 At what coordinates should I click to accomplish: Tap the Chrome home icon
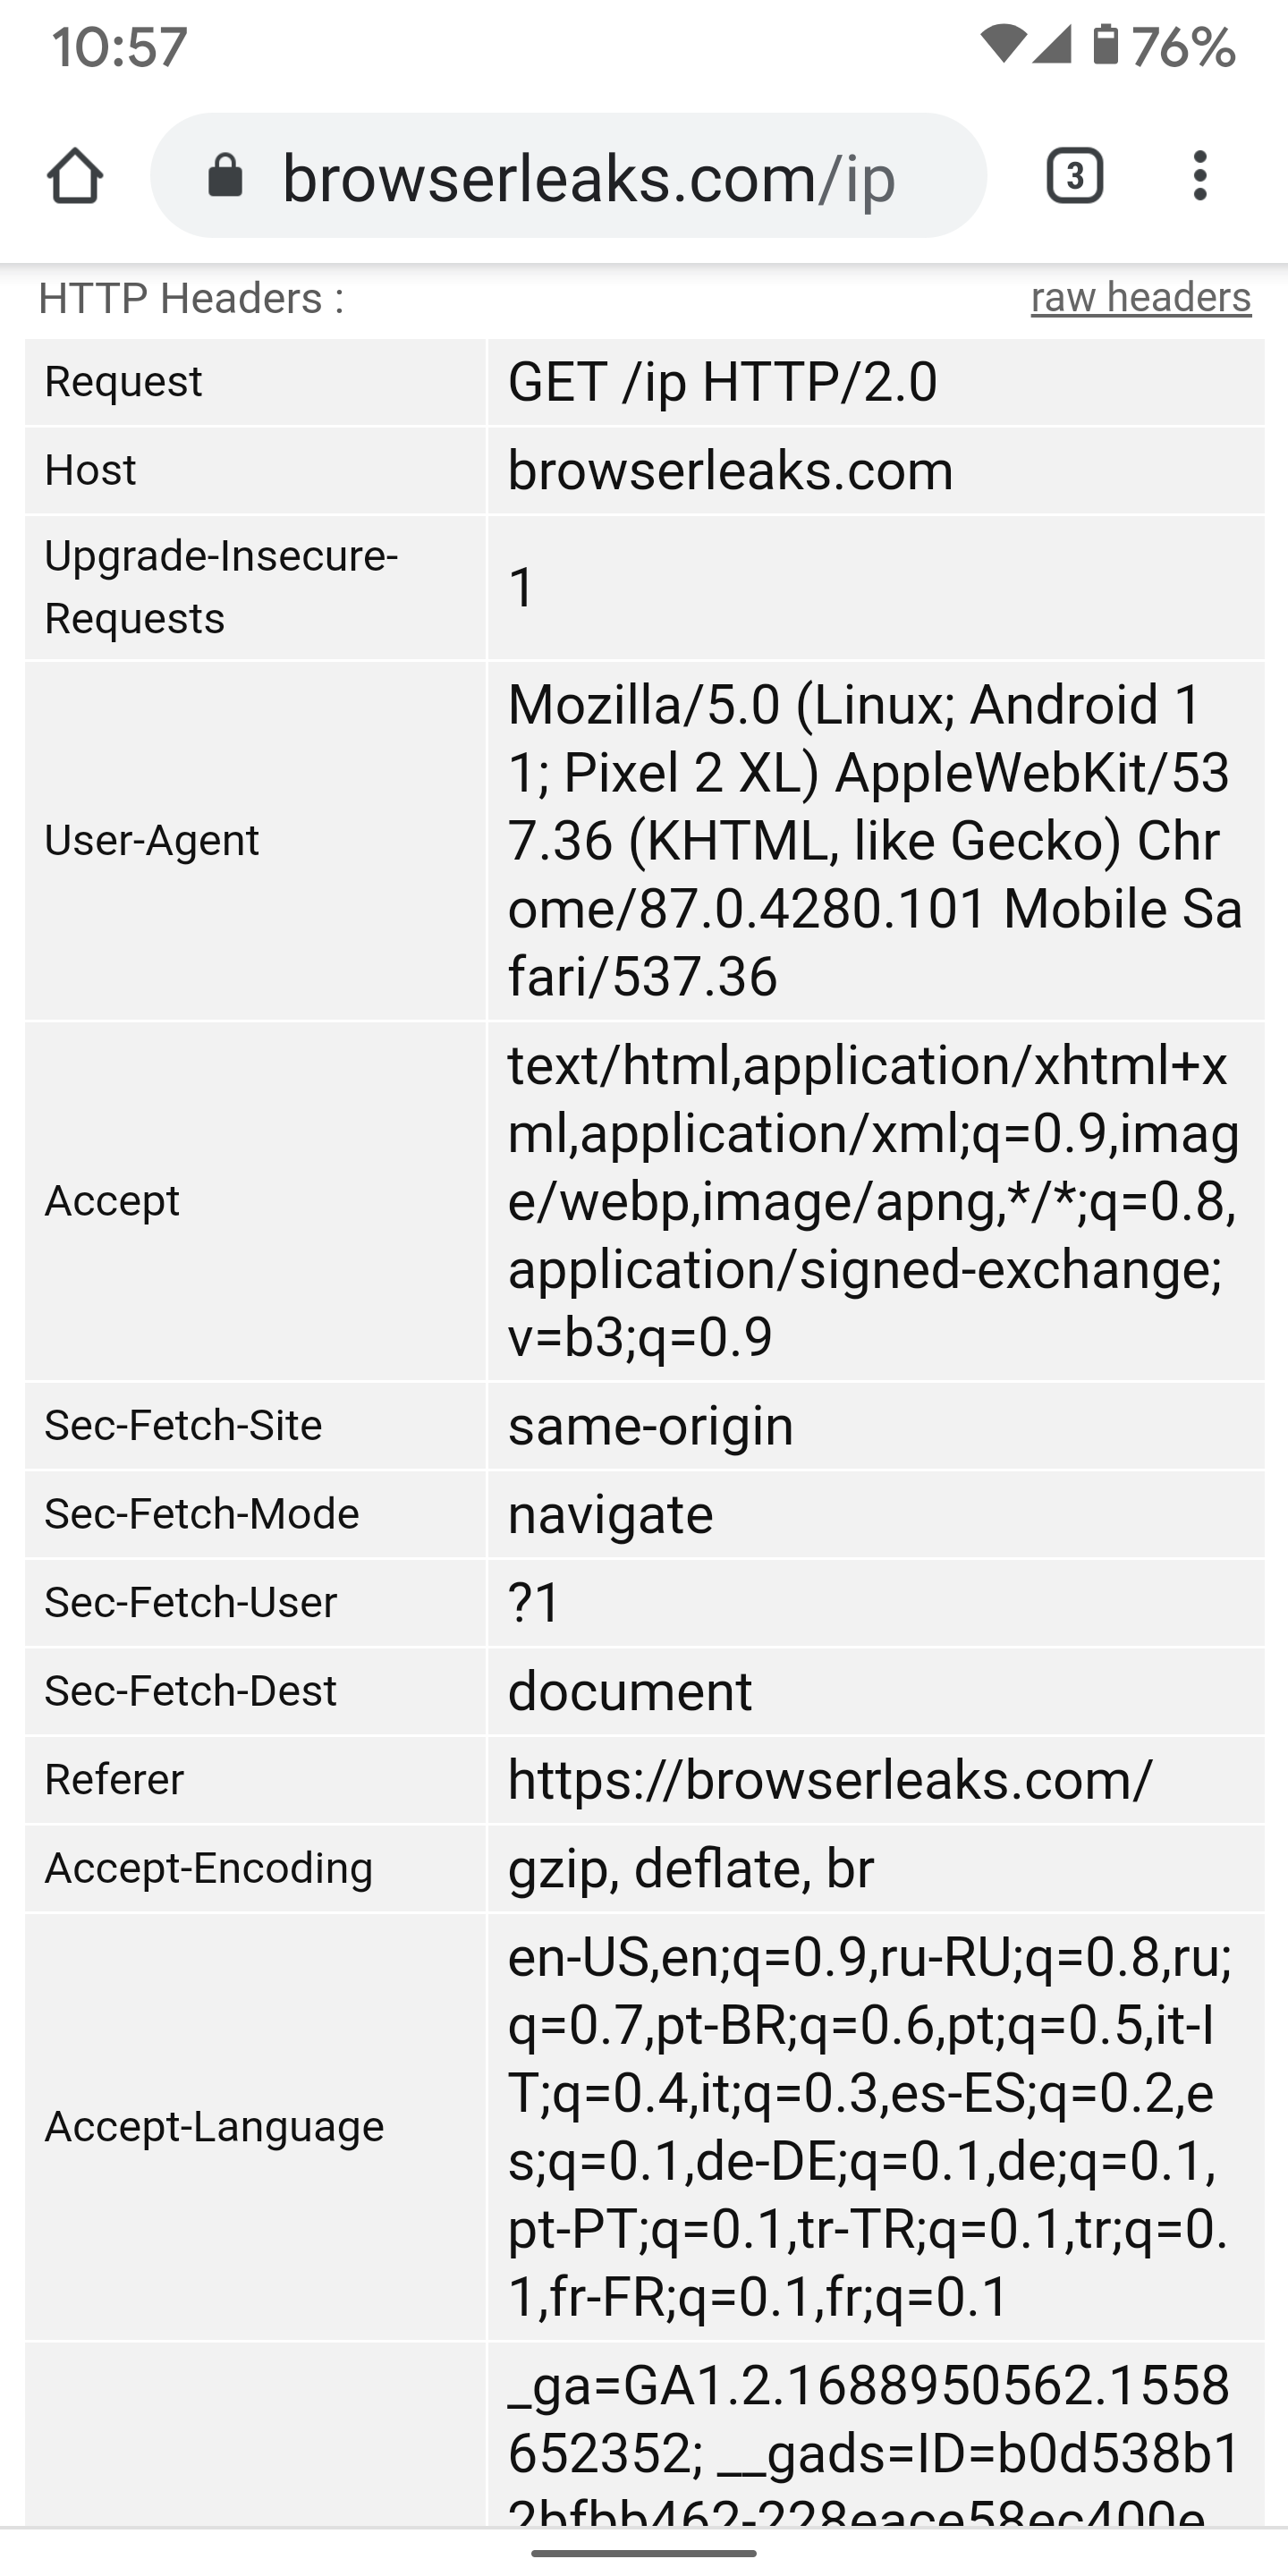click(x=75, y=176)
